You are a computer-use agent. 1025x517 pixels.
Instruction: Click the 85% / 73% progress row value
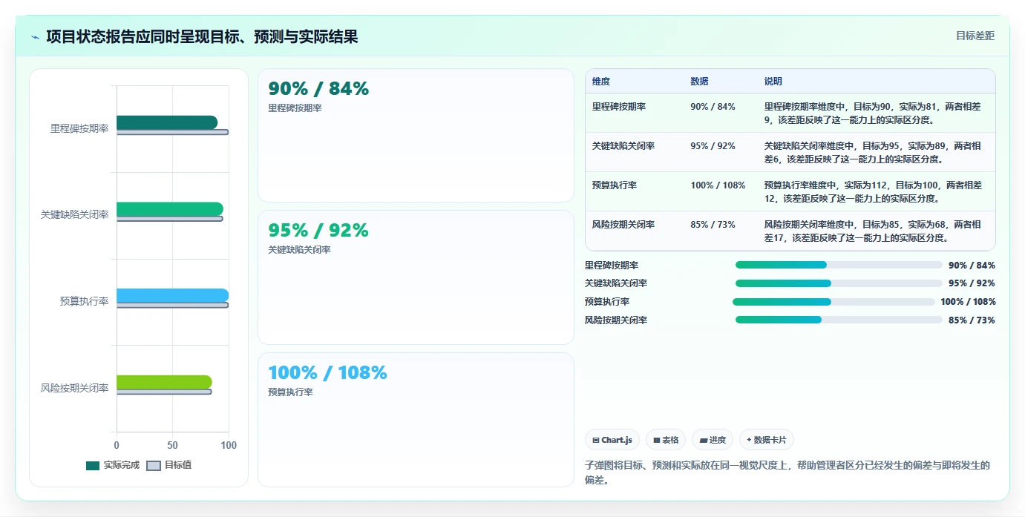click(x=972, y=320)
